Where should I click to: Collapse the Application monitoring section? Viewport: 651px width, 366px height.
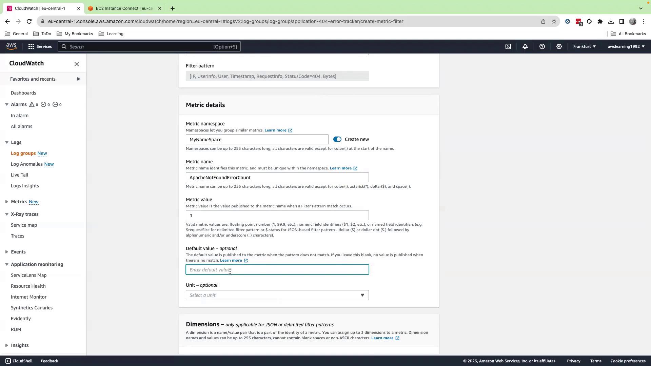7,264
